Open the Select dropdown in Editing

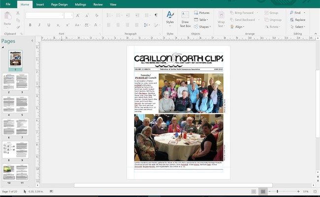[x=297, y=27]
